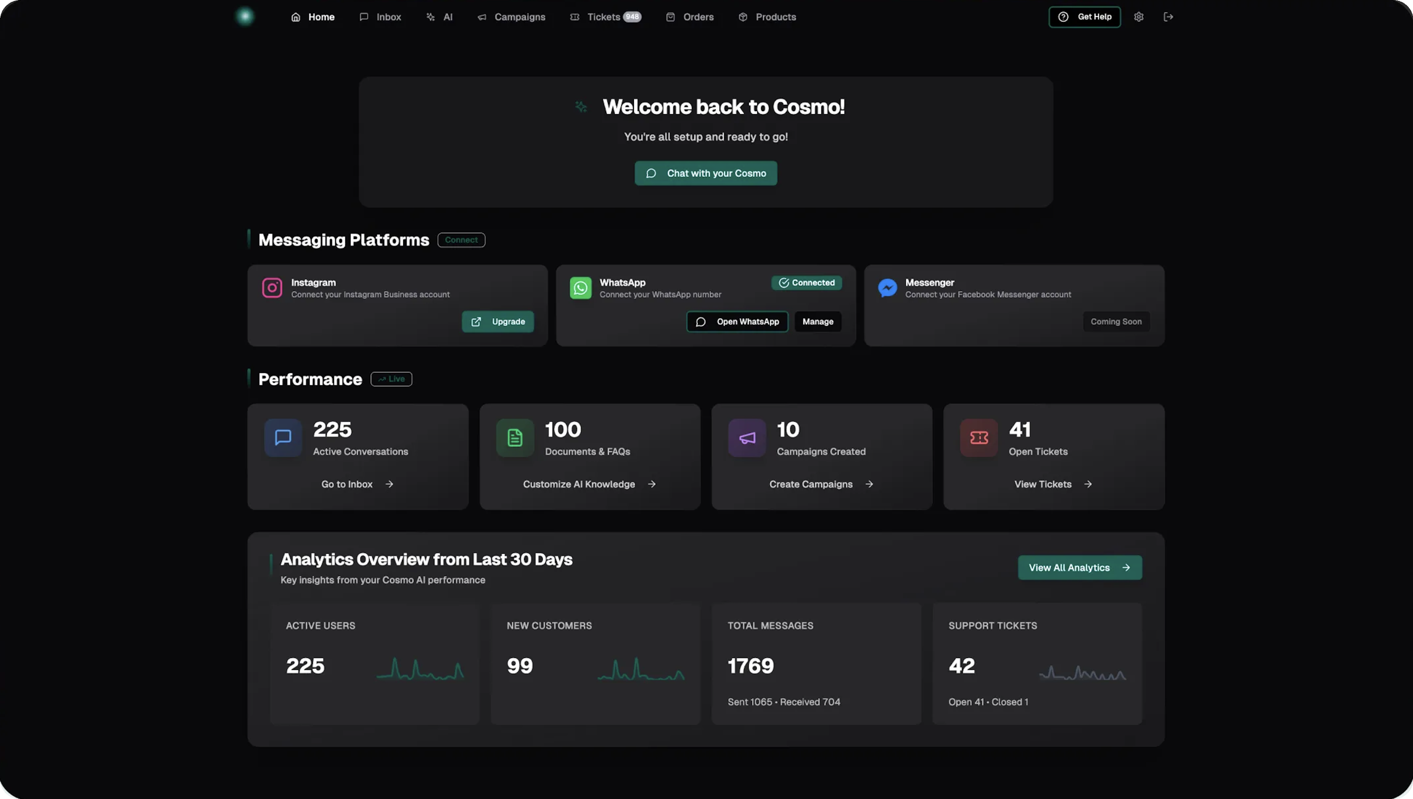
Task: Click the WhatsApp green icon
Action: (x=581, y=288)
